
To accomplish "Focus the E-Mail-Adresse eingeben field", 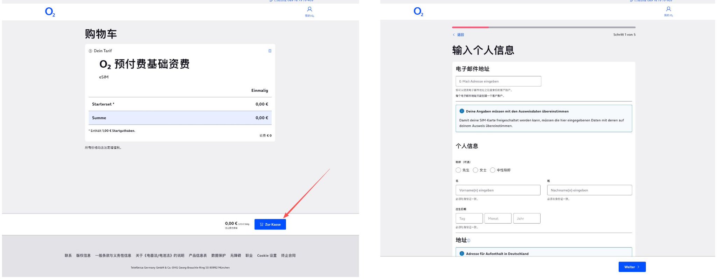I will 498,81.
